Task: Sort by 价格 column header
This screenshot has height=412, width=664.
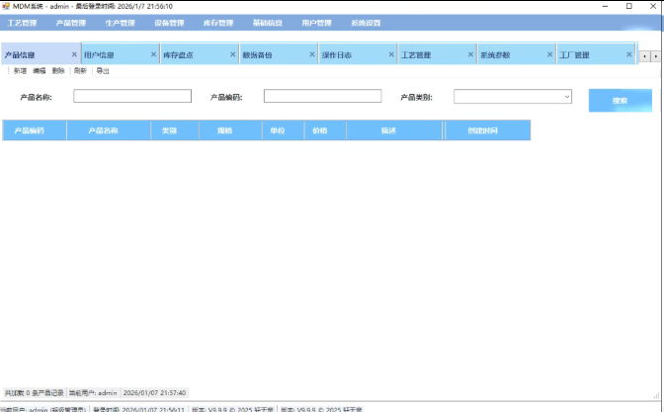Action: pos(325,130)
